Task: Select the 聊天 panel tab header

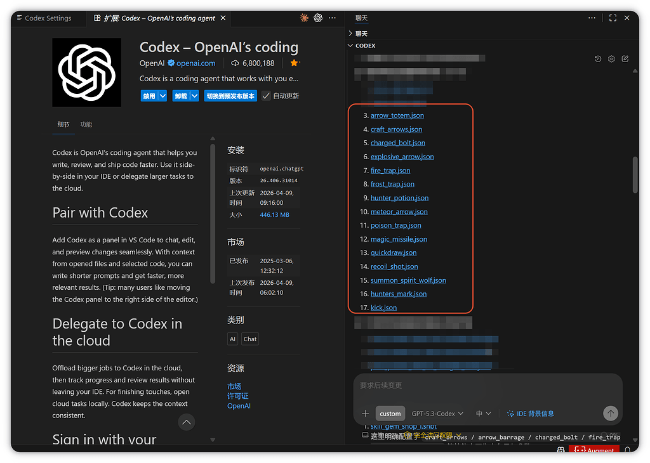Action: tap(361, 18)
